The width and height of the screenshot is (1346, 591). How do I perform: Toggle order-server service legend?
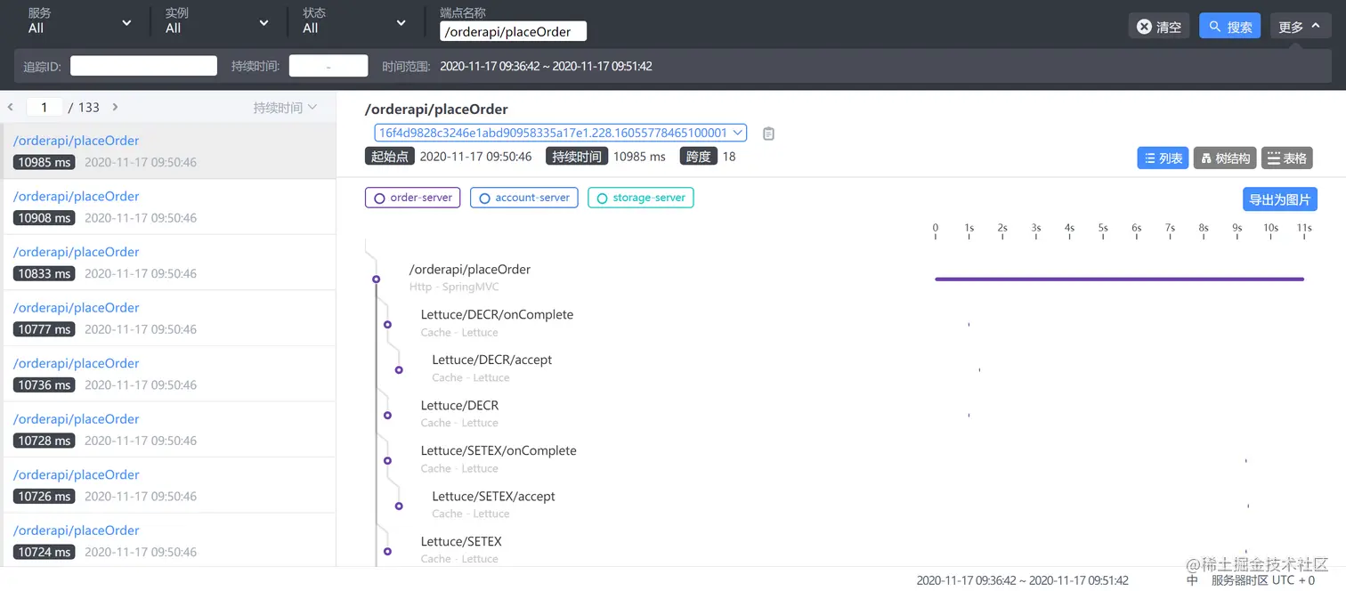(412, 198)
